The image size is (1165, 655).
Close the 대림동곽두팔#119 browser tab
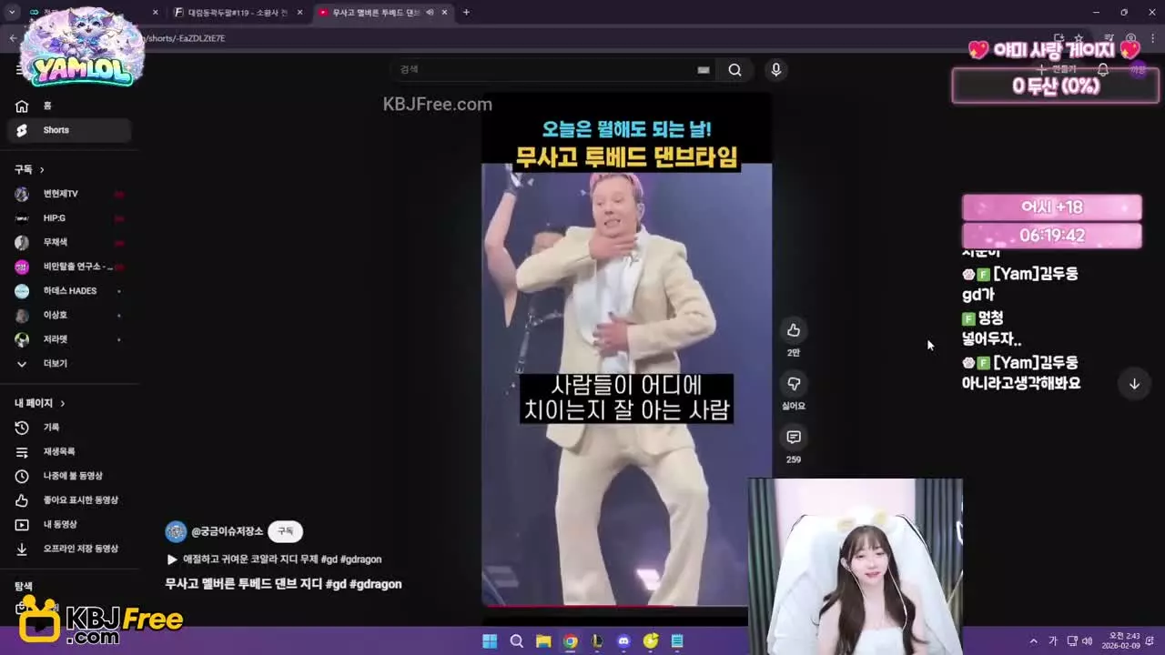pos(299,13)
